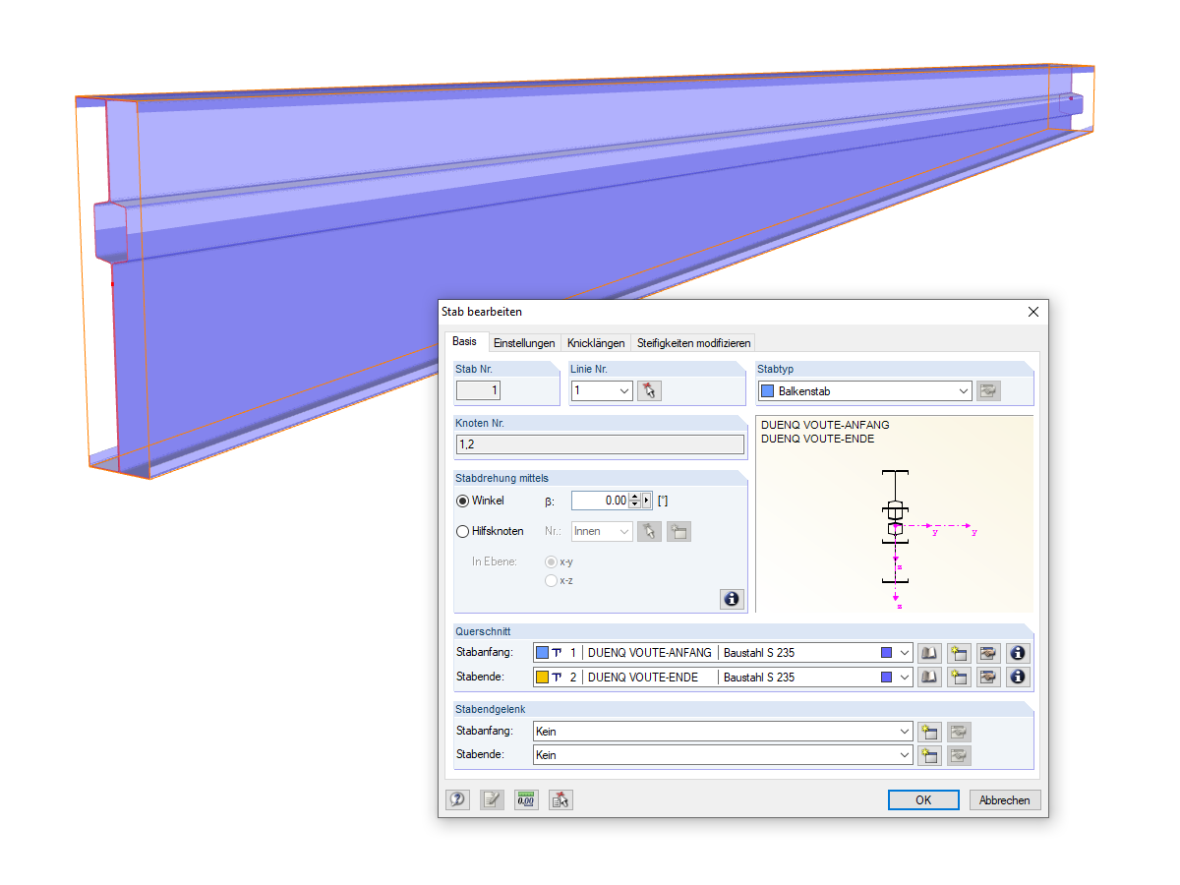1180x885 pixels.
Task: Close the Stab bearbeiten dialog
Action: [1032, 312]
